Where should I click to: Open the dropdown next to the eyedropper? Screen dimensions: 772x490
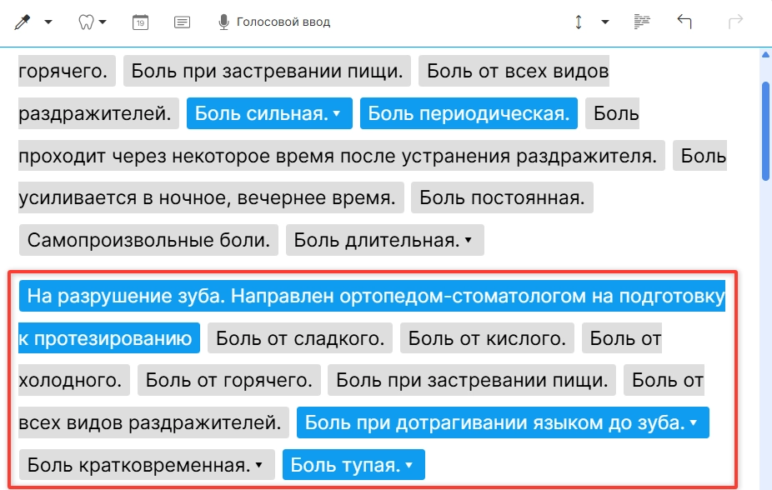click(48, 22)
